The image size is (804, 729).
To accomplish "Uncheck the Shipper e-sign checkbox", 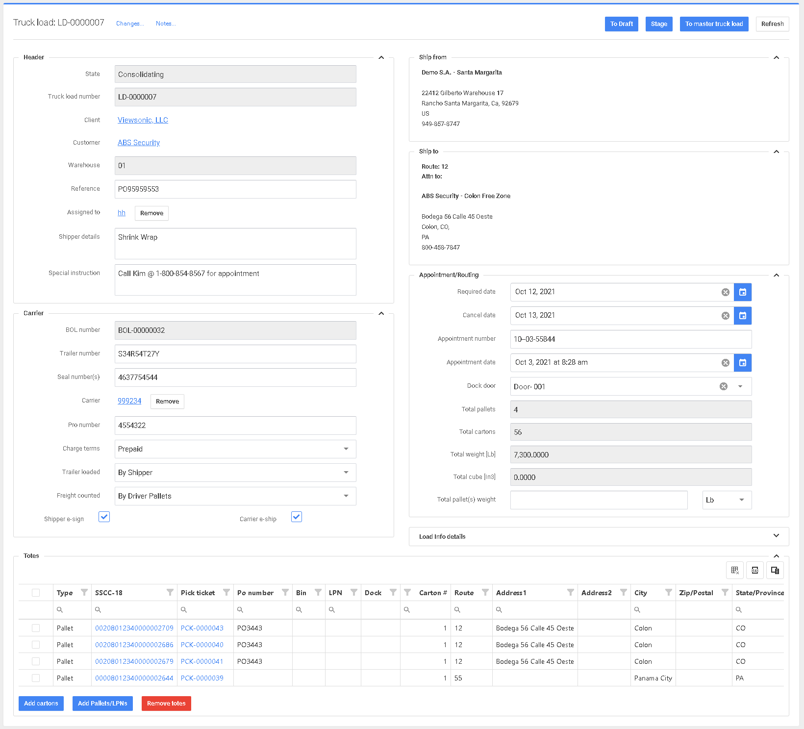I will tap(104, 517).
